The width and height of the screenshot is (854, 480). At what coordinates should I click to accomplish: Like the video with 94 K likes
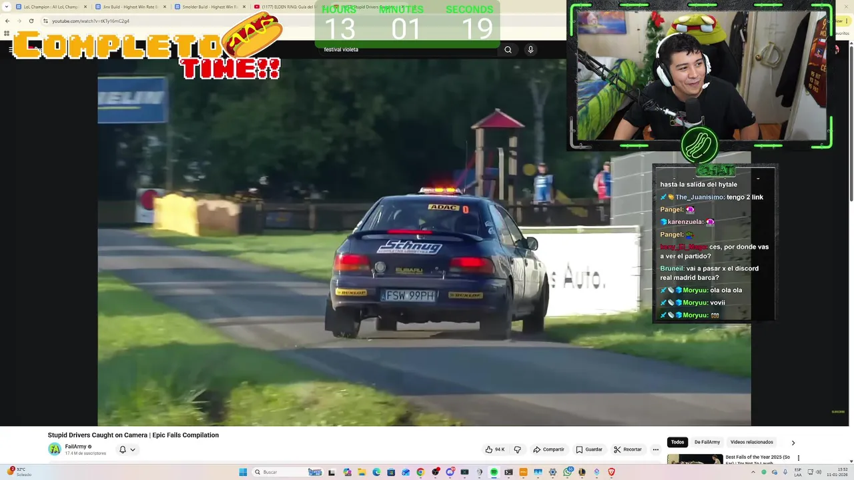[495, 449]
